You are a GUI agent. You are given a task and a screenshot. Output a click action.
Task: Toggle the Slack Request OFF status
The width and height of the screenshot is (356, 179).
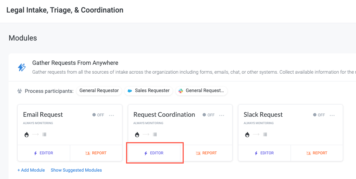319,115
